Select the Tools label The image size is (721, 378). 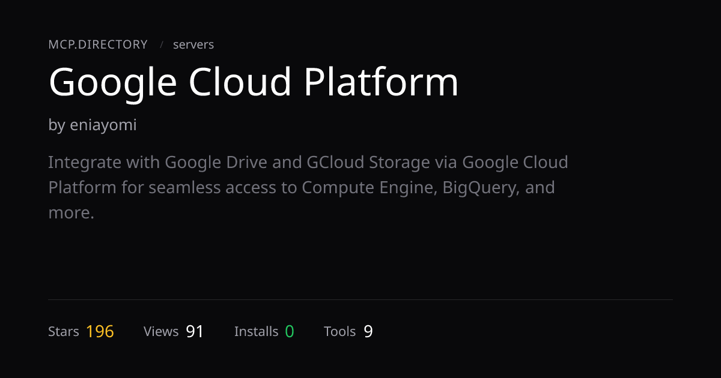click(x=340, y=332)
